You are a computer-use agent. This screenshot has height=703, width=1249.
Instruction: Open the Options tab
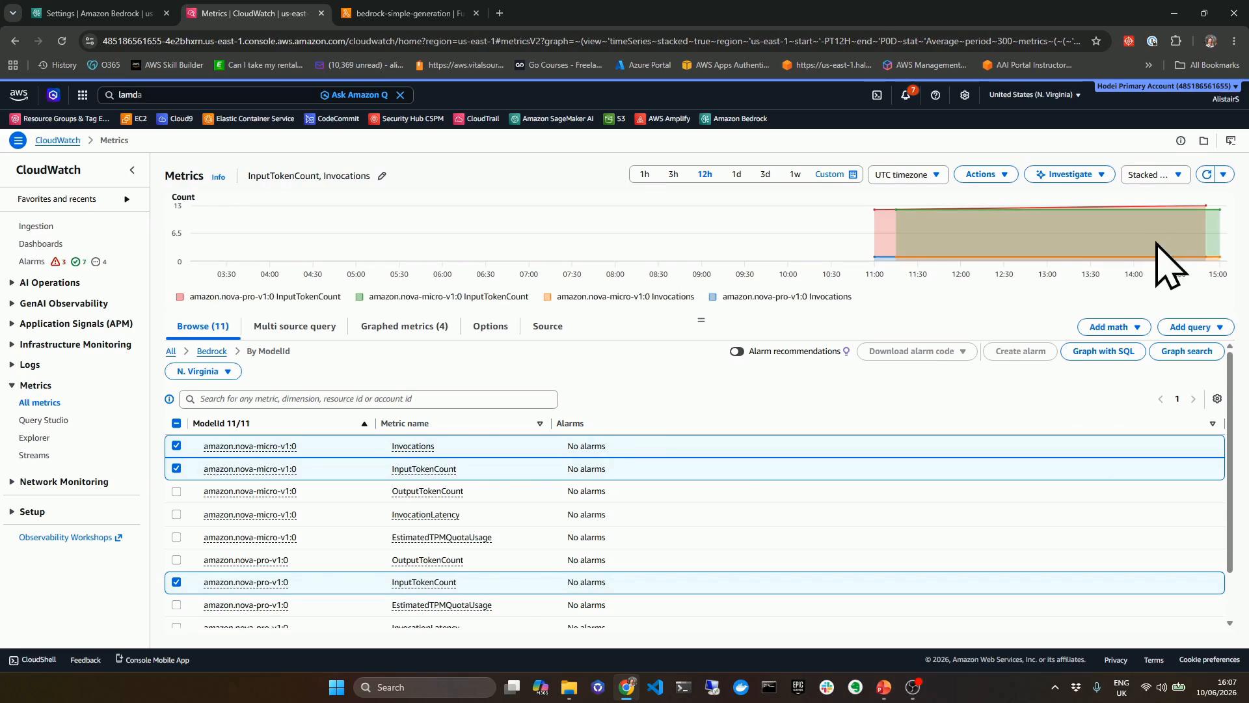click(x=490, y=326)
